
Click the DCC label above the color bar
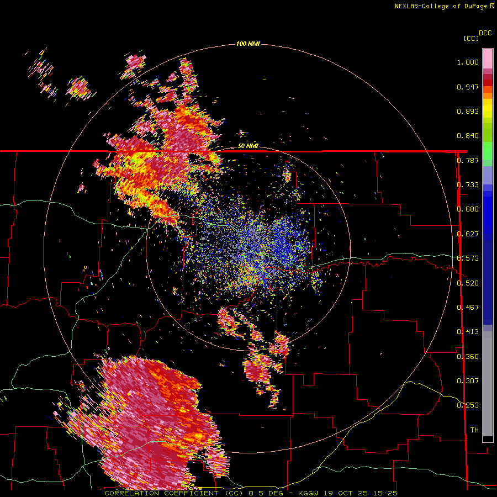pos(485,33)
